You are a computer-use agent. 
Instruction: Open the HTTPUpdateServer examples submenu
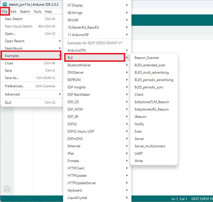click(97, 183)
